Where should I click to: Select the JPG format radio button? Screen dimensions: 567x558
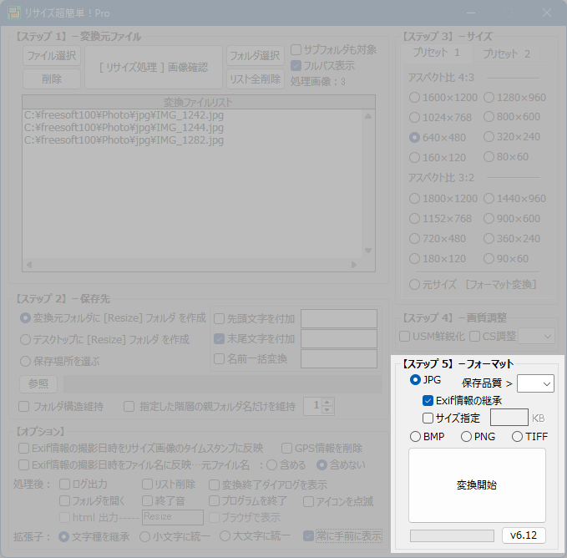point(416,380)
